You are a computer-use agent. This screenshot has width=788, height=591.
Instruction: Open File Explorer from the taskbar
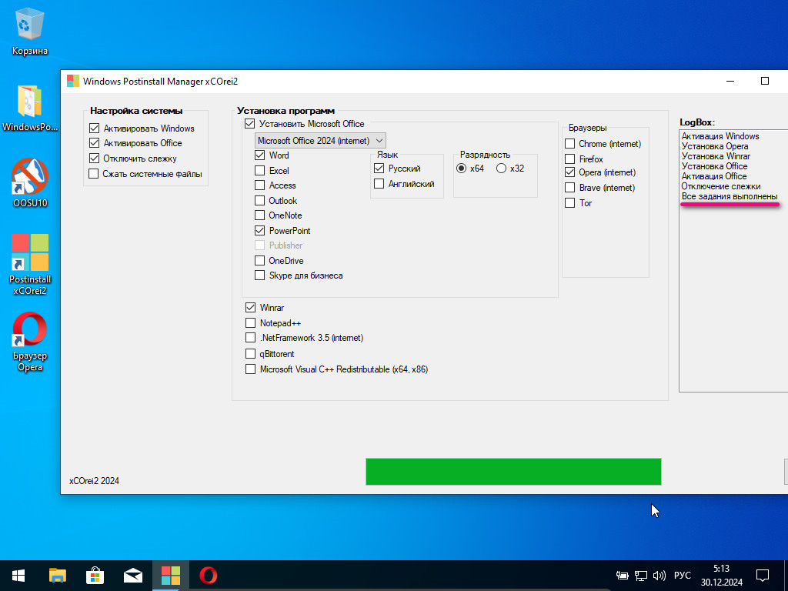(58, 575)
